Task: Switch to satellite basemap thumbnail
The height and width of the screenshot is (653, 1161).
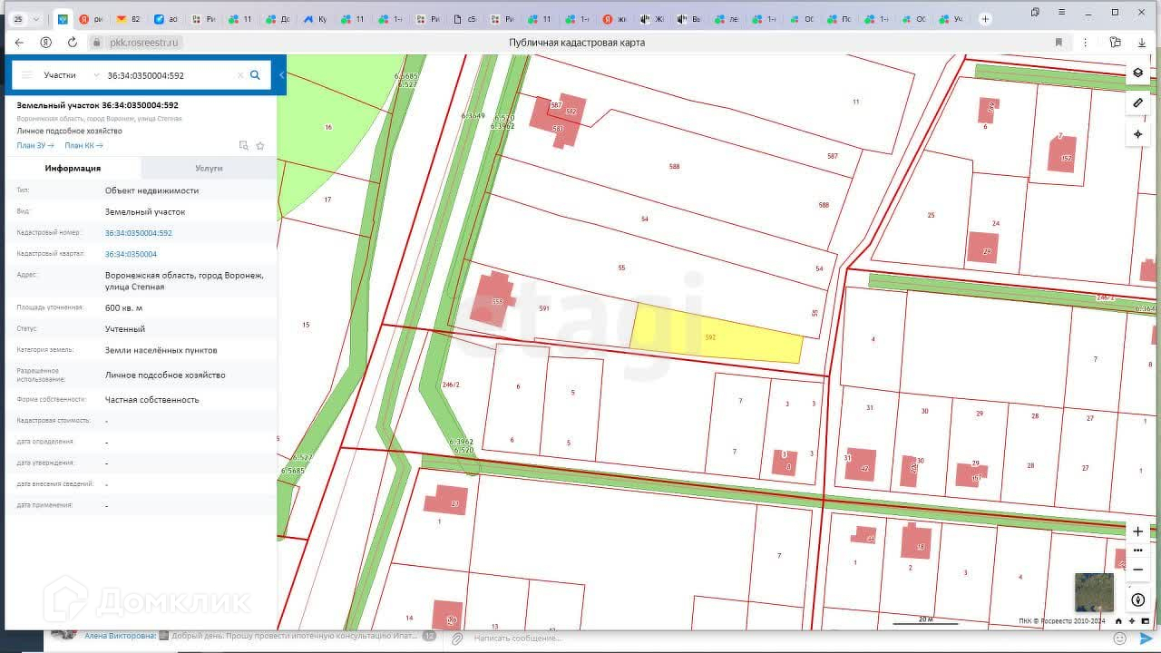Action: 1094,591
